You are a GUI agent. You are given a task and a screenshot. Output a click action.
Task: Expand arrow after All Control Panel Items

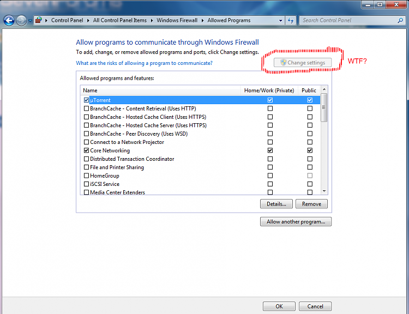click(x=152, y=20)
